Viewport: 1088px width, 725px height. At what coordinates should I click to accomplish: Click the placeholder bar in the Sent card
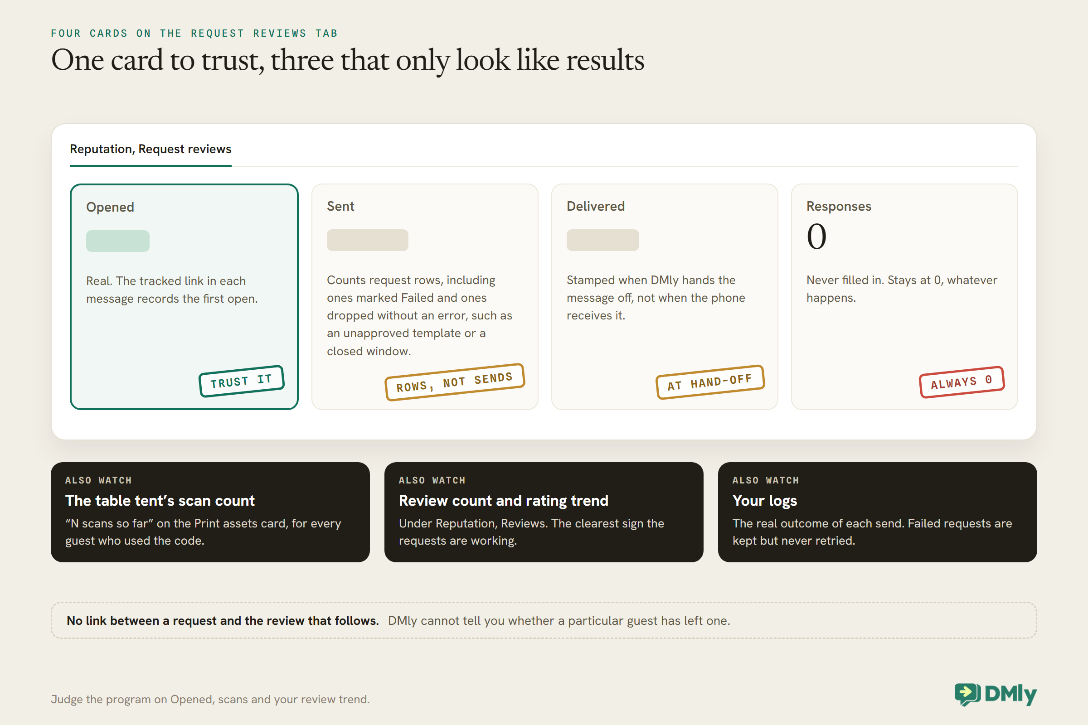pos(367,240)
